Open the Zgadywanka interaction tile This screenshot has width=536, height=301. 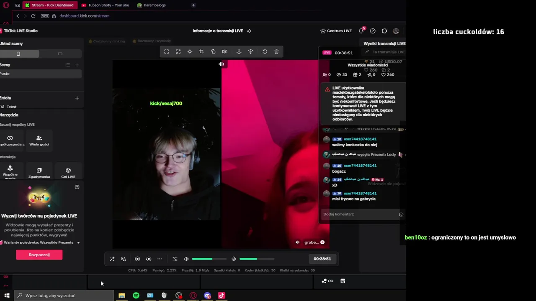coord(39,171)
